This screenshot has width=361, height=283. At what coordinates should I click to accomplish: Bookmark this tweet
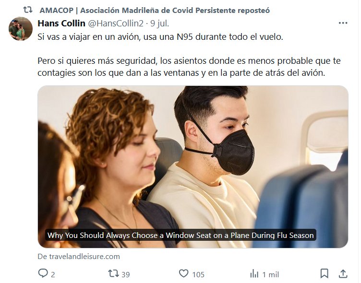pyautogui.click(x=324, y=273)
